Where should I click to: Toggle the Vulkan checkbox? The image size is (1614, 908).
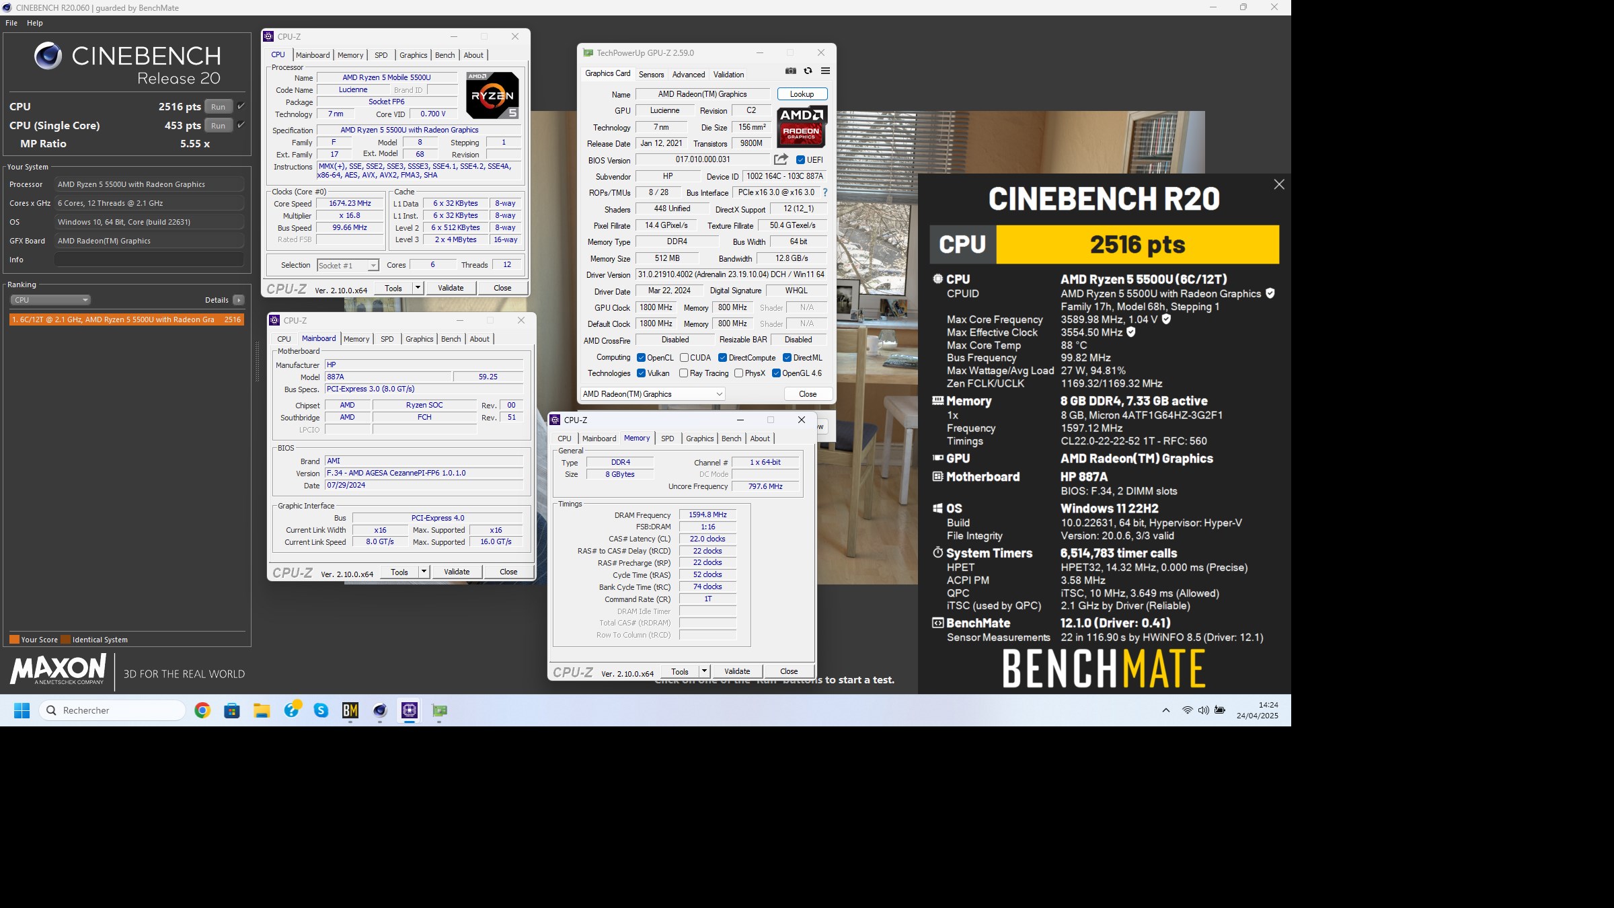coord(641,373)
